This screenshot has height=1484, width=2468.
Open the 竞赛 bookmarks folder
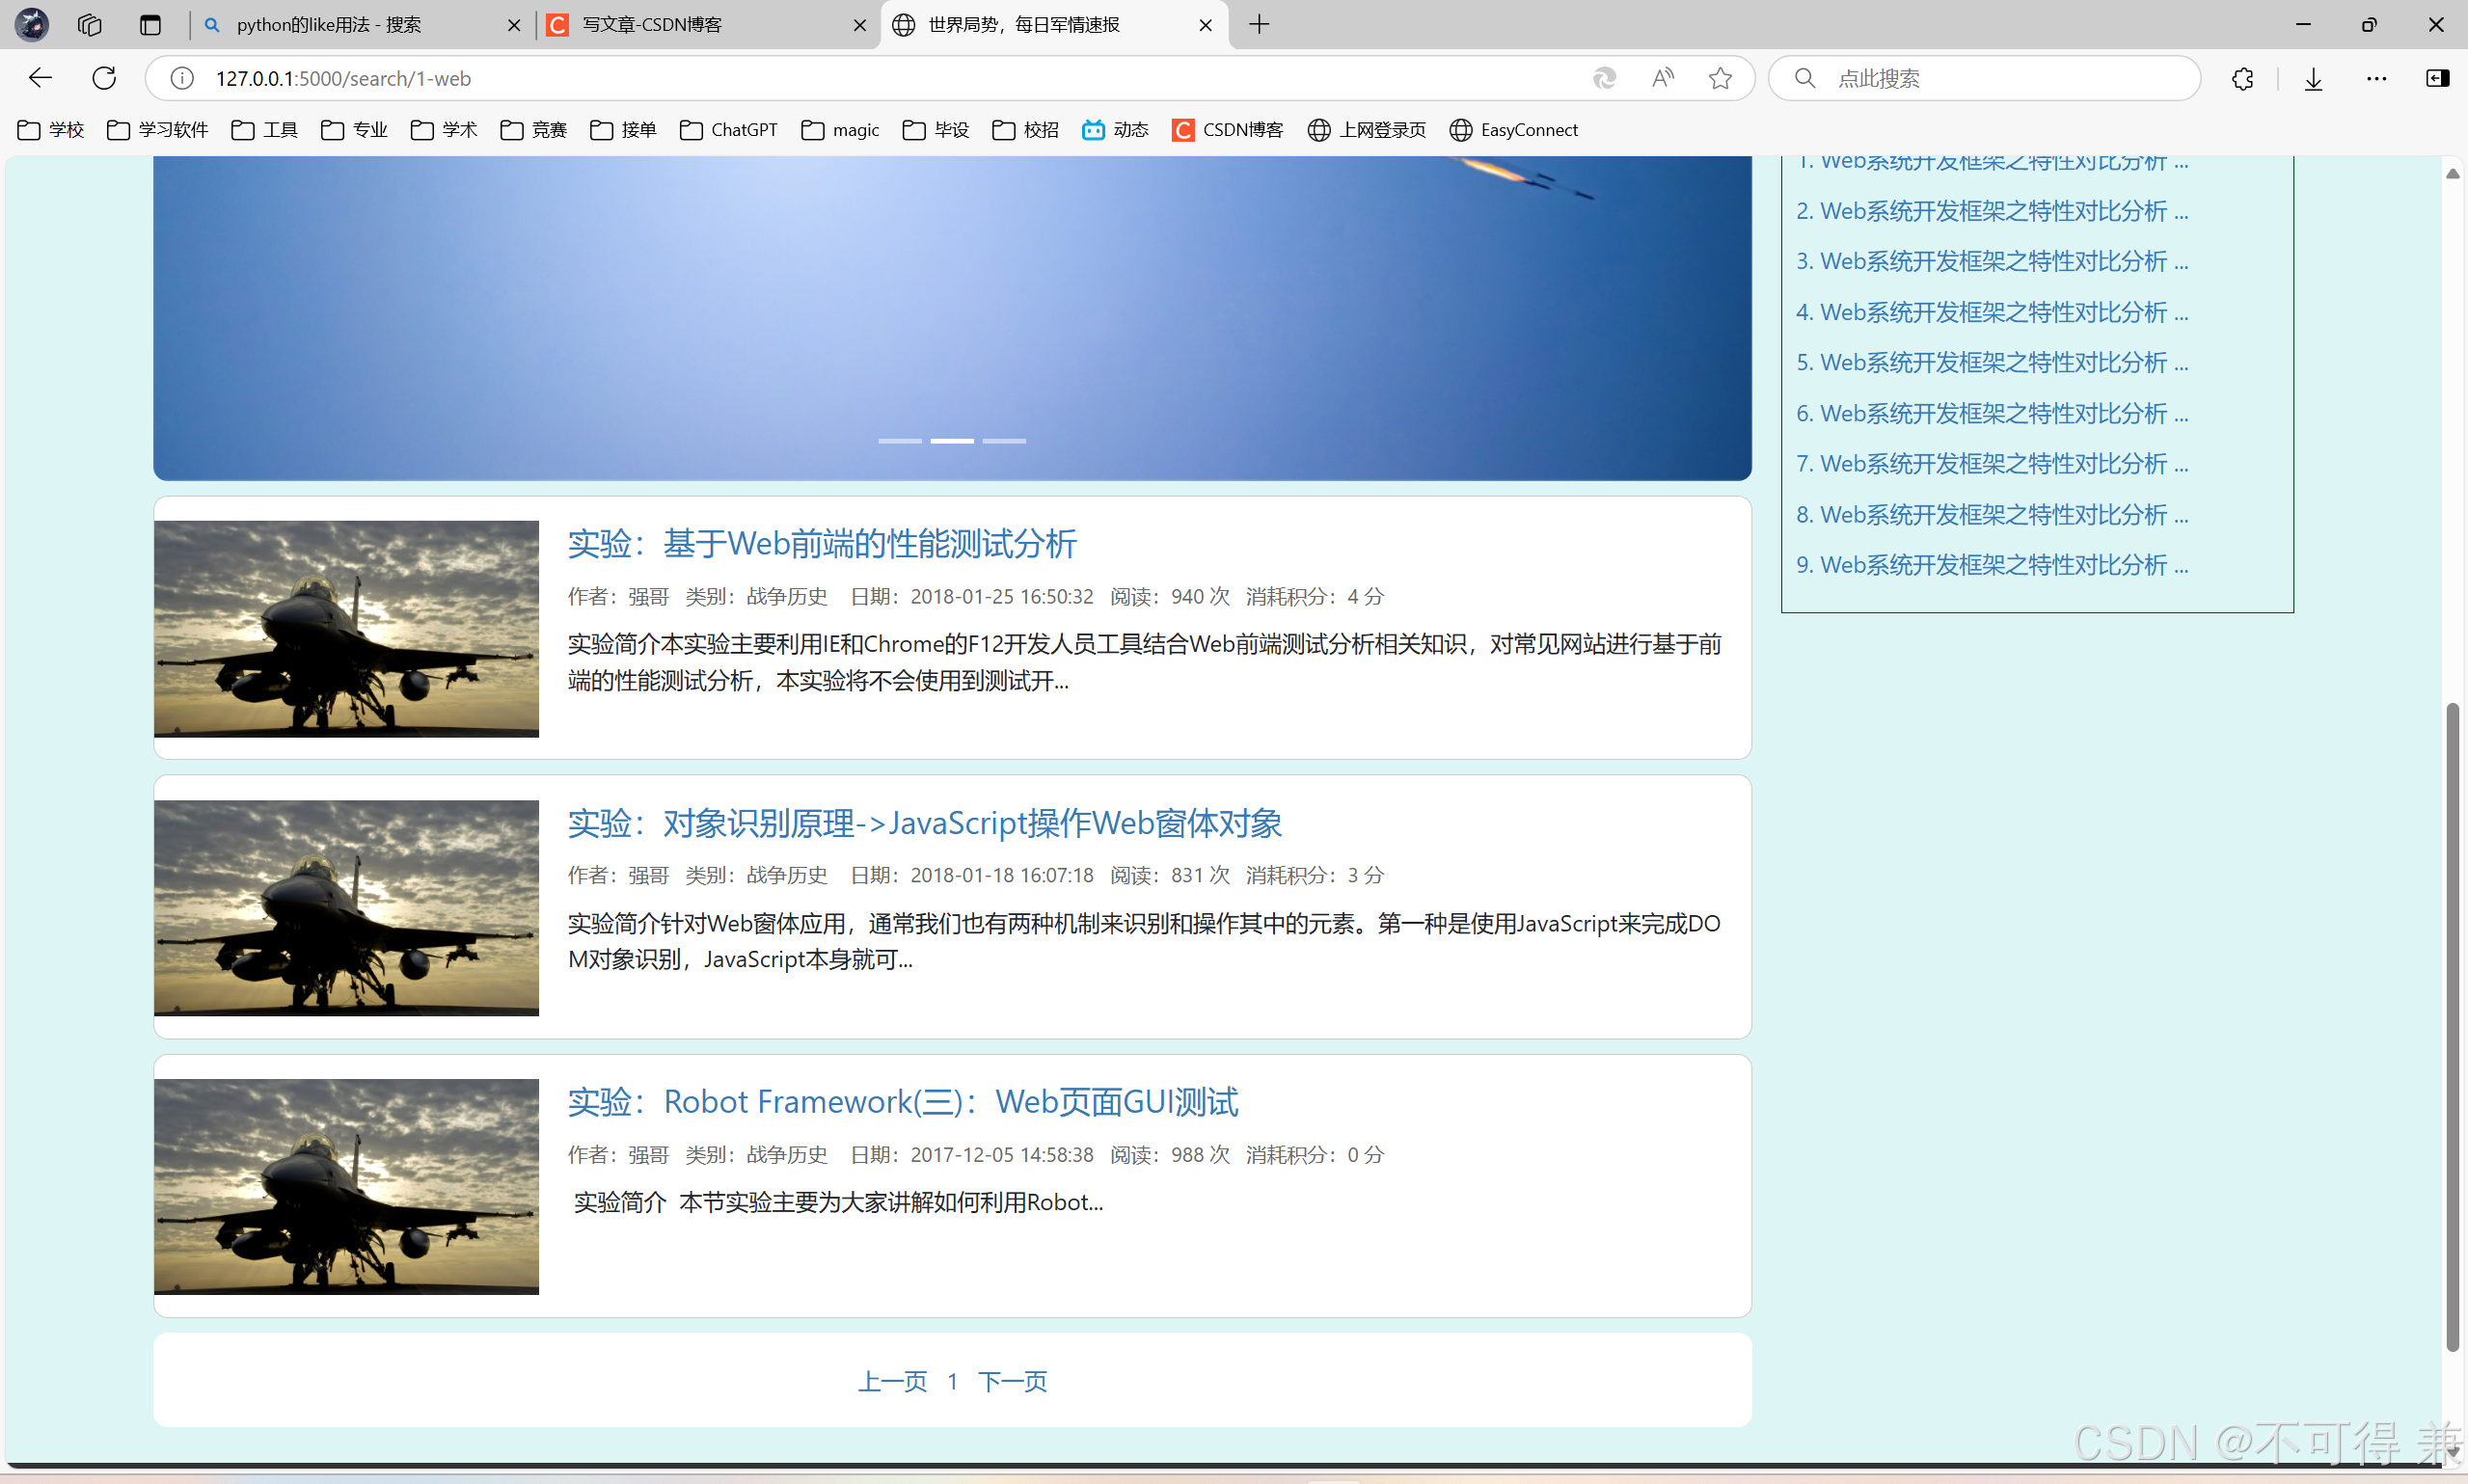click(534, 130)
